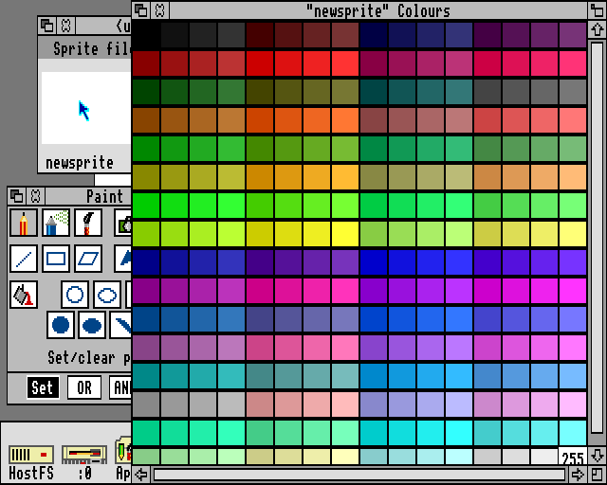The image size is (607, 485).
Task: Select the ellipse outline tool
Action: [107, 295]
